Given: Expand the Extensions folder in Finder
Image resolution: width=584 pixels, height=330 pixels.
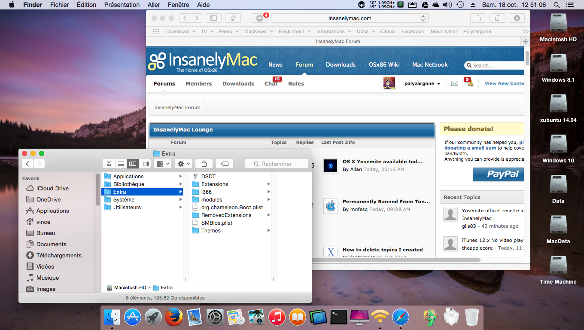Looking at the screenshot, I should click(x=269, y=184).
